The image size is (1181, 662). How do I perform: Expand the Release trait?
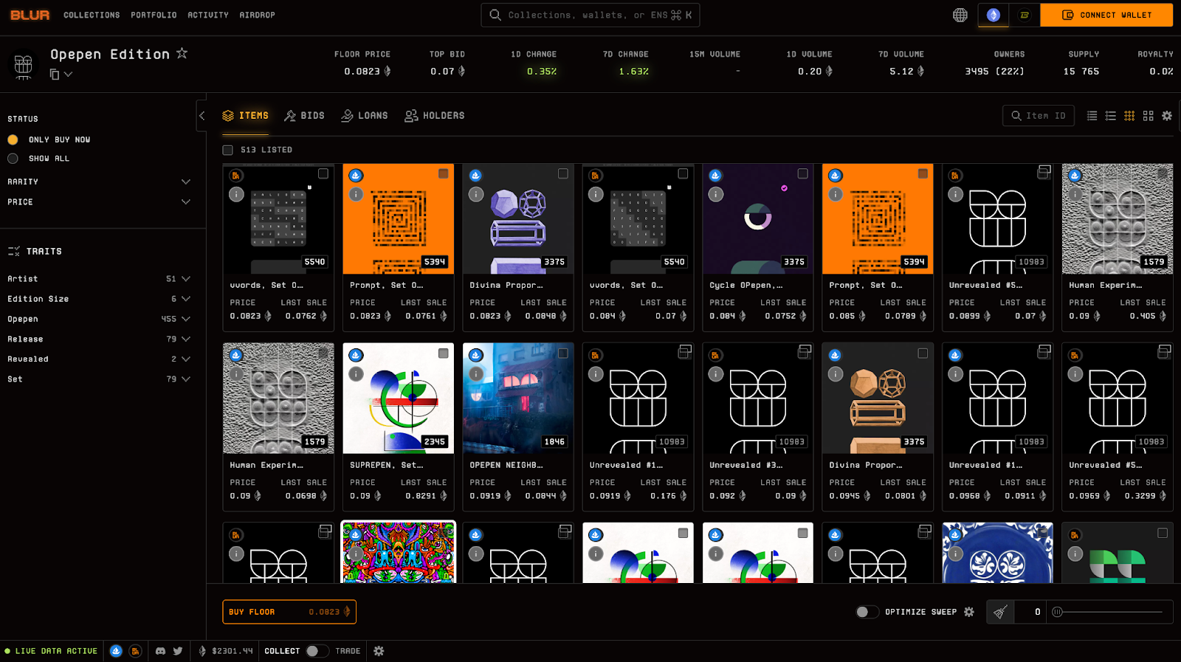tap(99, 339)
